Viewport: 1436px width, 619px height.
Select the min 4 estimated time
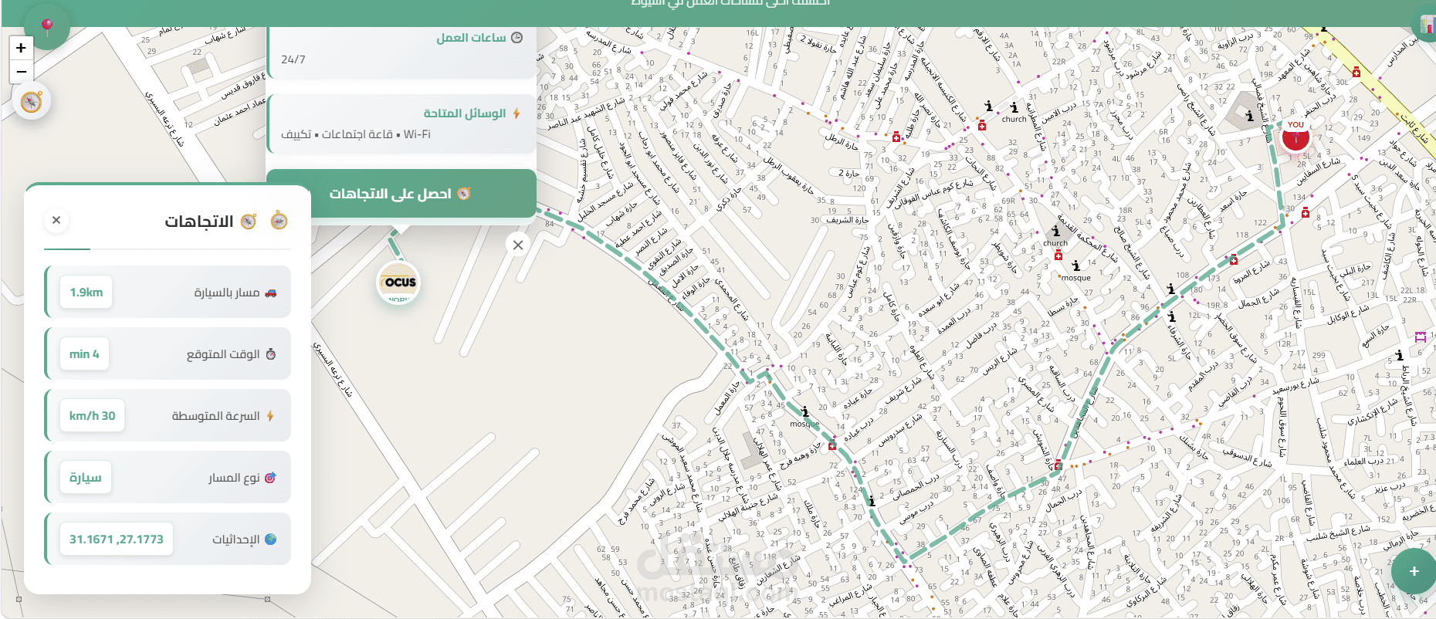click(x=84, y=354)
